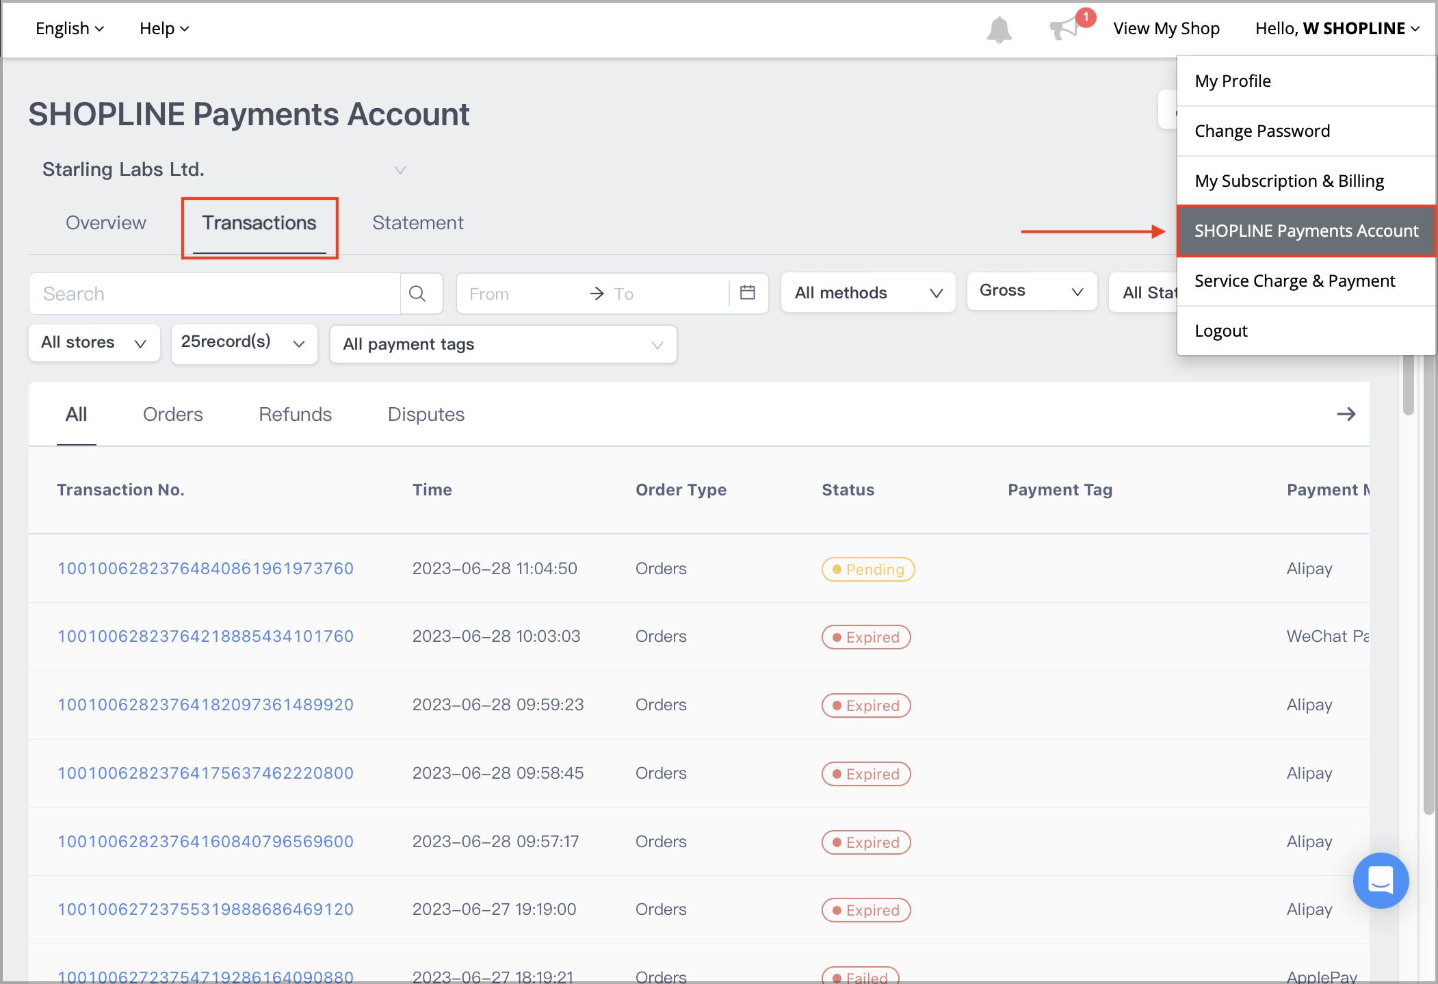Open the All stores dropdown
1438x984 pixels.
pyautogui.click(x=94, y=343)
